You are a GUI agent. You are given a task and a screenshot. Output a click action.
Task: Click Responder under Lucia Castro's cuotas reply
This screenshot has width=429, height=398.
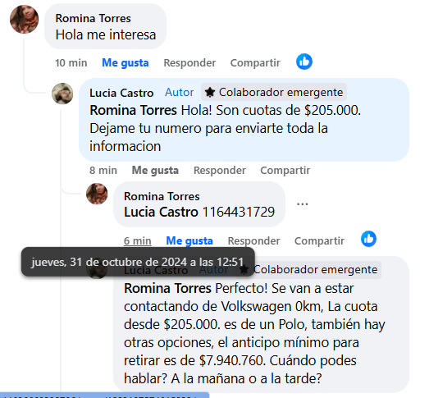tap(220, 170)
